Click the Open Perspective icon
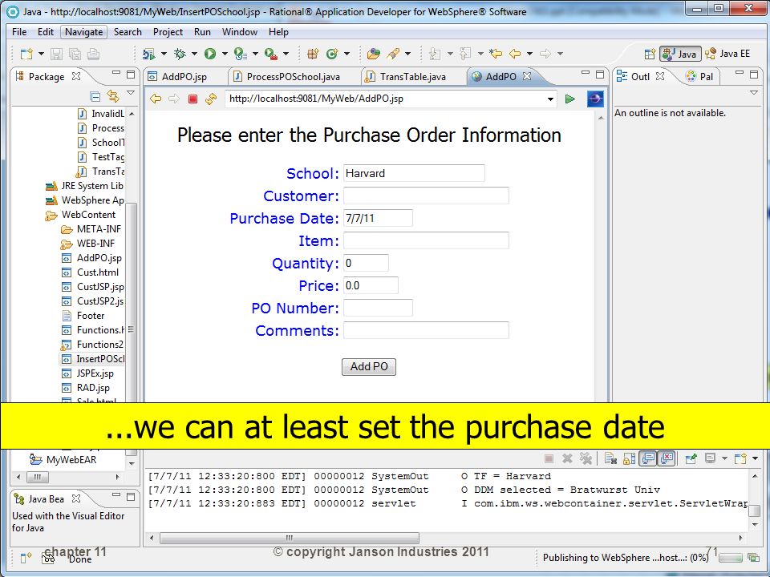Viewport: 770px width, 577px height. pyautogui.click(x=650, y=54)
